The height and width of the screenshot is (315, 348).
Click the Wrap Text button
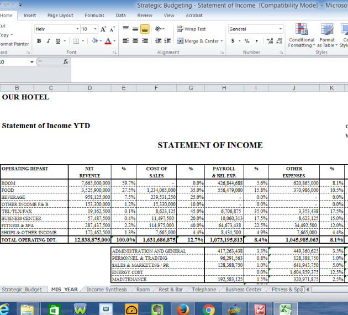[191, 29]
